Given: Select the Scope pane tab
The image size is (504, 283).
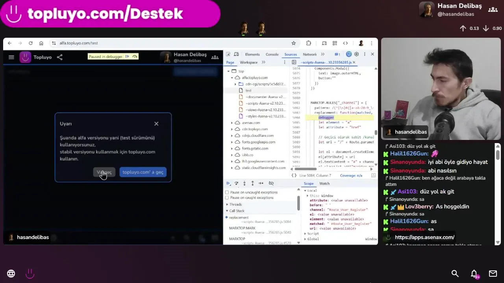Looking at the screenshot, I should click(x=309, y=184).
